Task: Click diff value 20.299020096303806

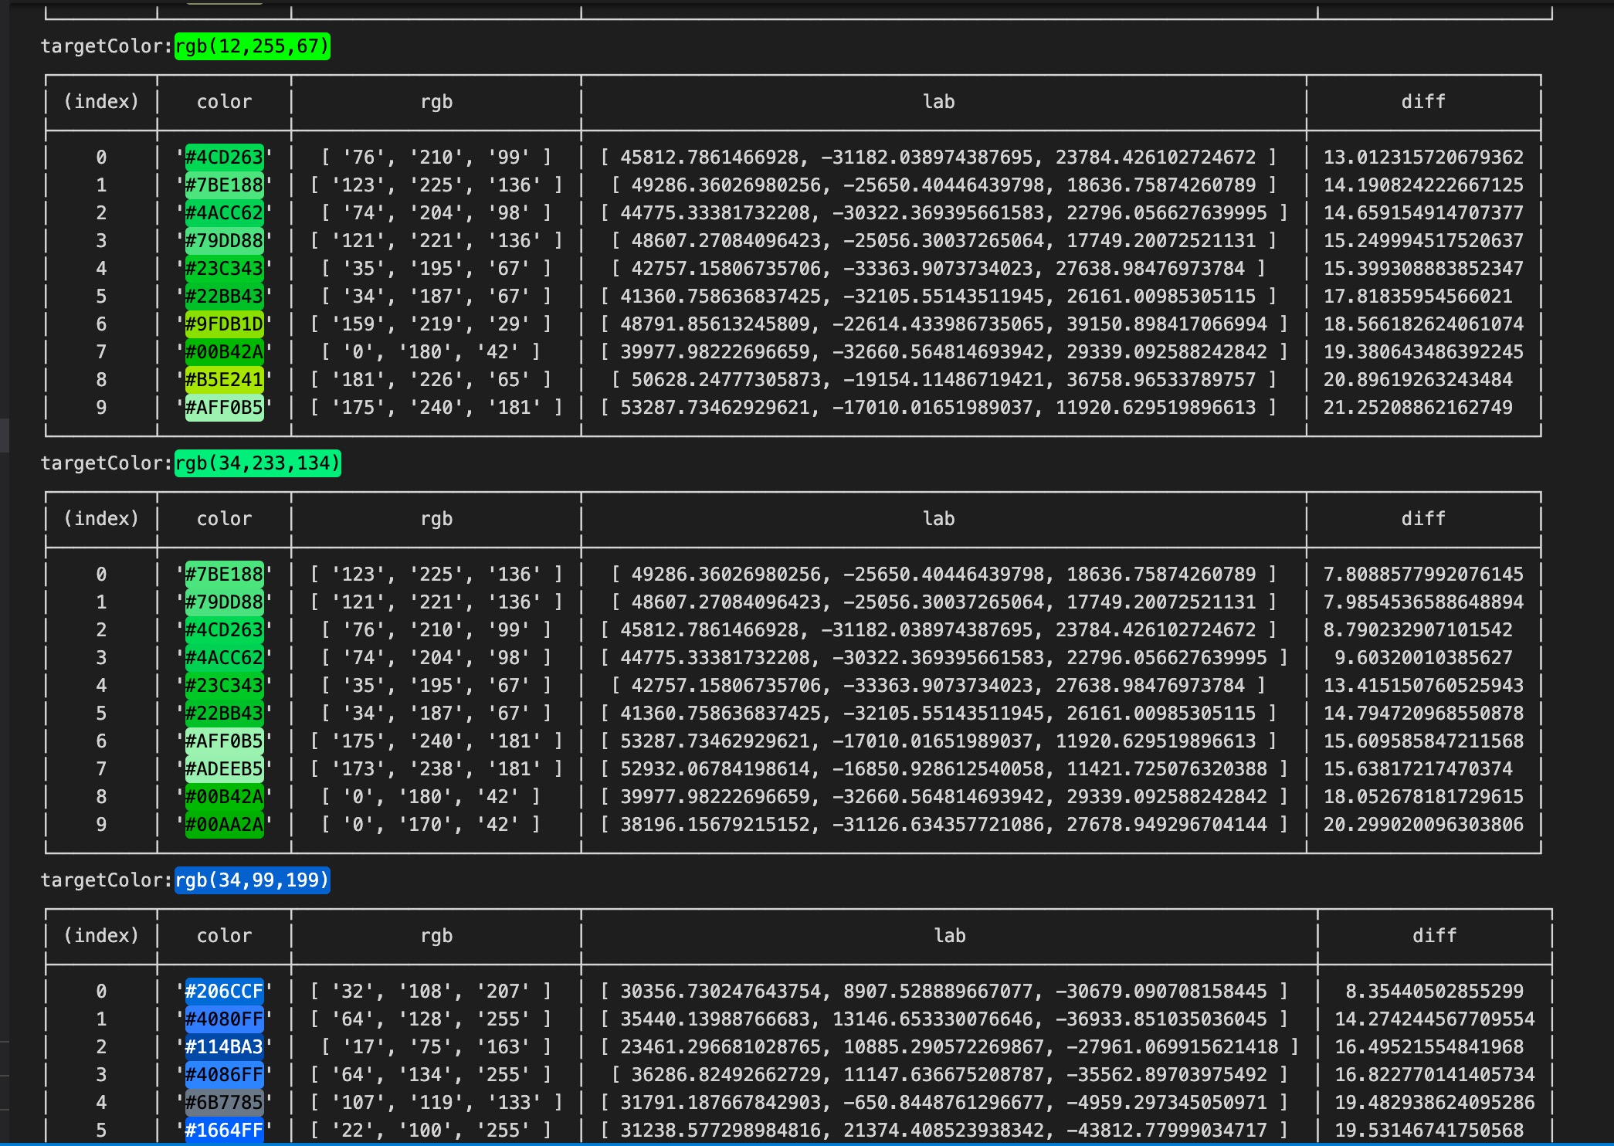Action: 1422,825
